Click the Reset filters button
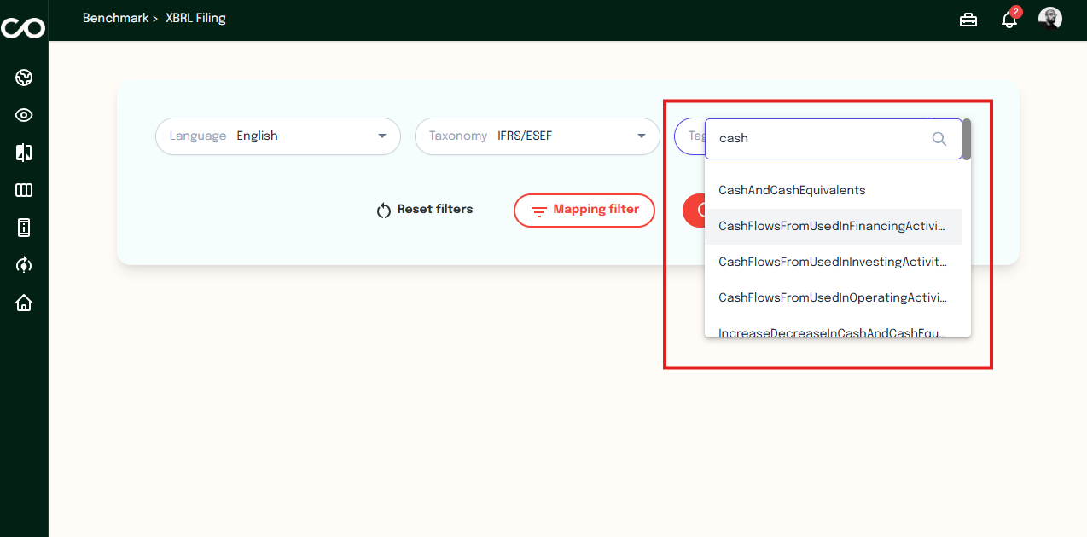The image size is (1087, 537). click(425, 210)
